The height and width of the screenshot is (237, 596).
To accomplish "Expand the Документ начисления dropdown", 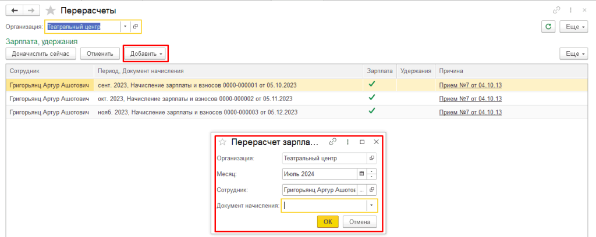I will 371,205.
